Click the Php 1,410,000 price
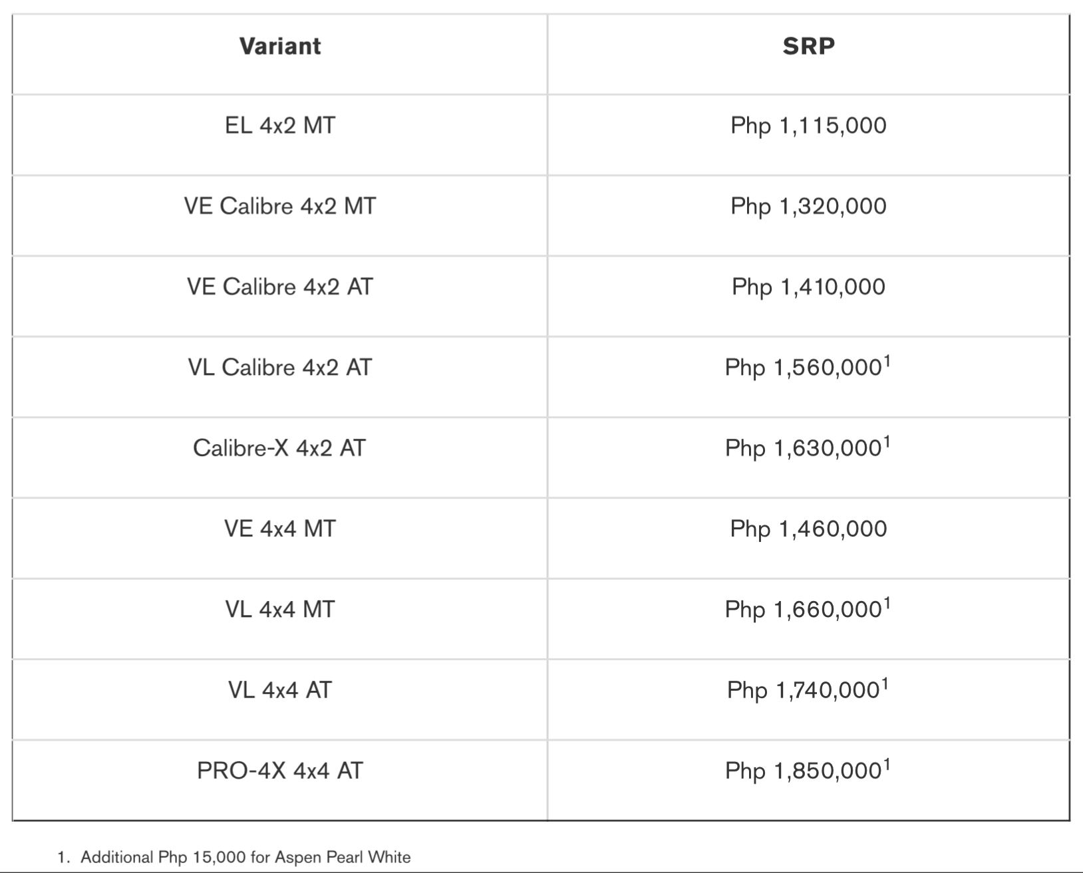Image resolution: width=1083 pixels, height=873 pixels. 808,287
